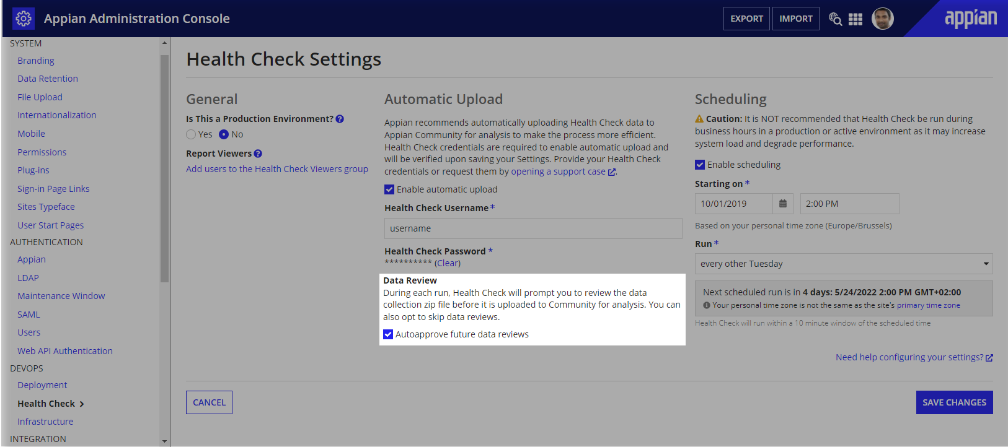Toggle Enable automatic upload checkbox
The width and height of the screenshot is (1008, 447).
point(389,189)
